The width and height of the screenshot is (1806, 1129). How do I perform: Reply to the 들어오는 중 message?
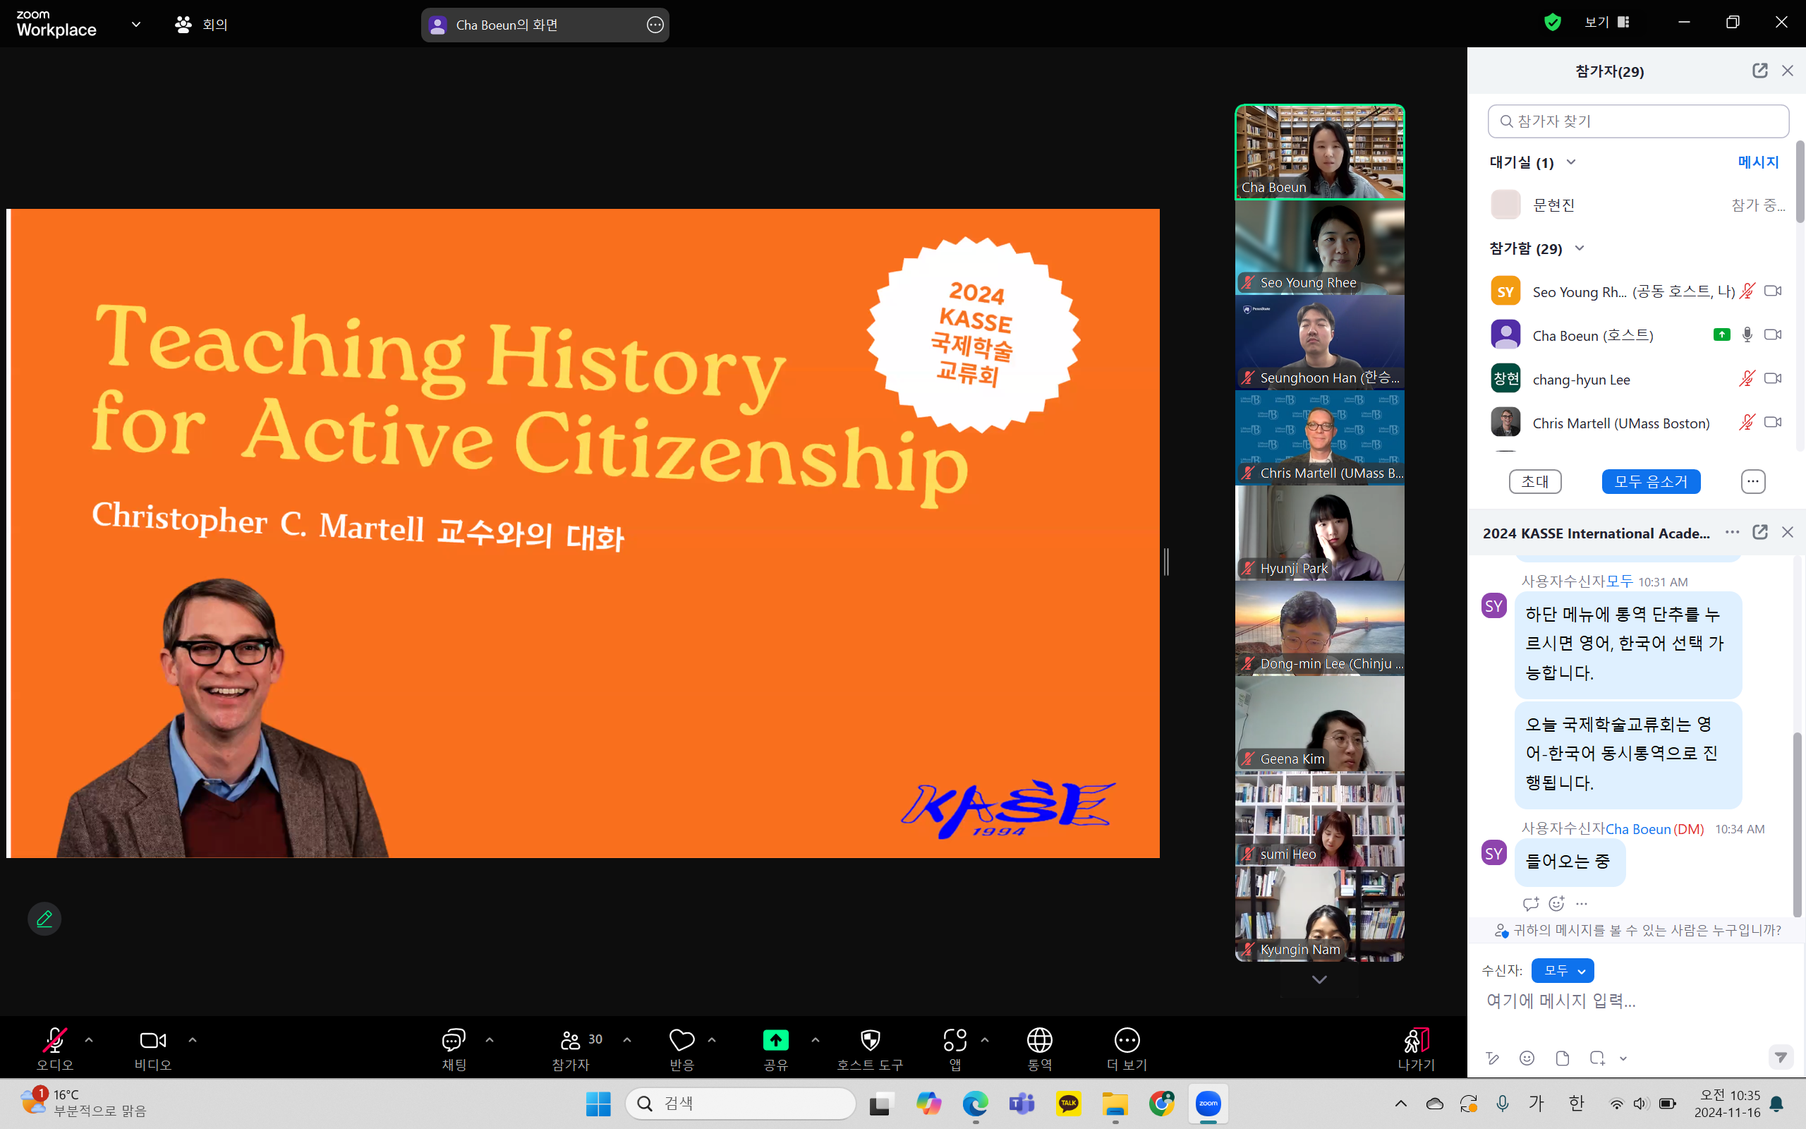pos(1531,903)
